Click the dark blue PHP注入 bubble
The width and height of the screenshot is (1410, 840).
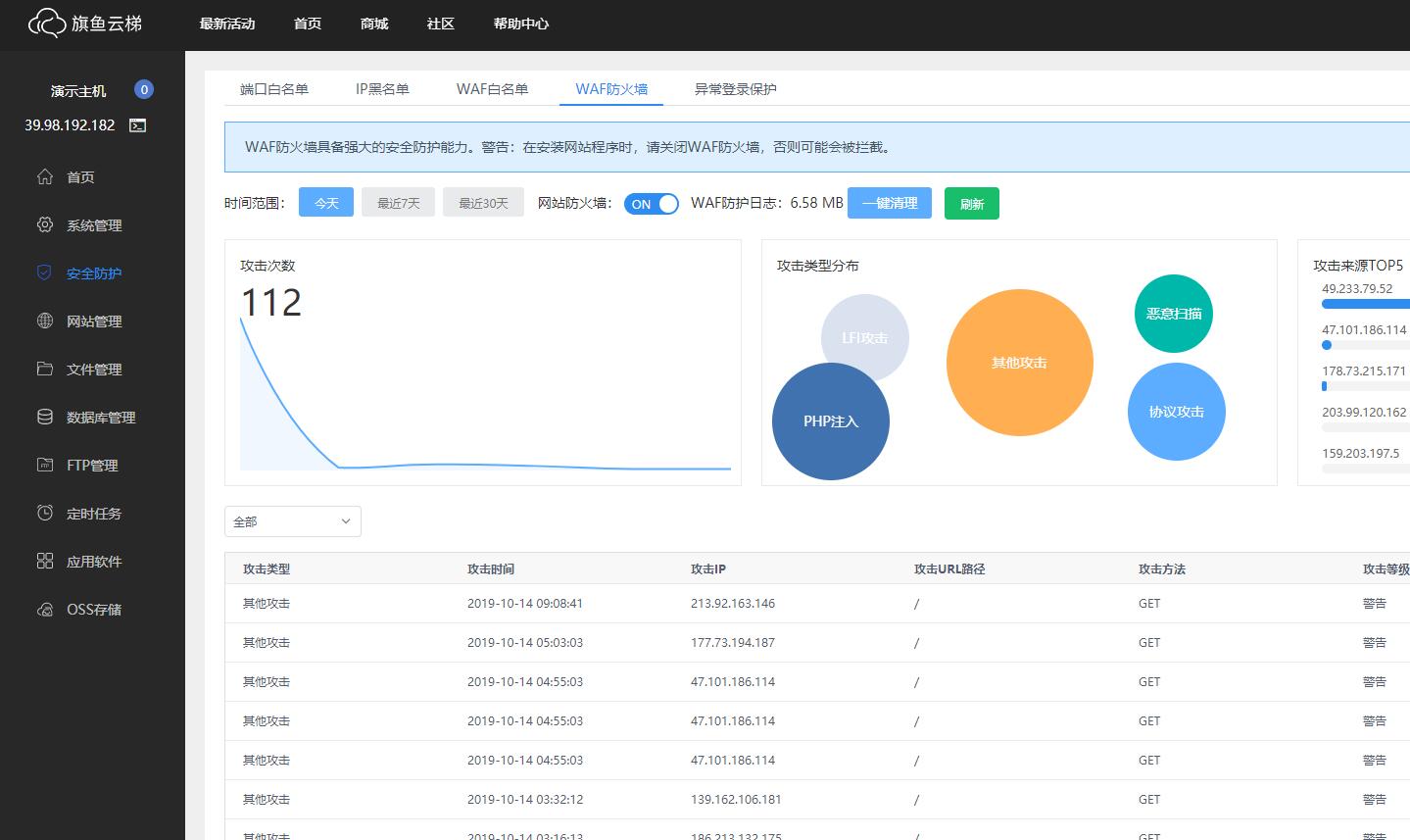831,421
